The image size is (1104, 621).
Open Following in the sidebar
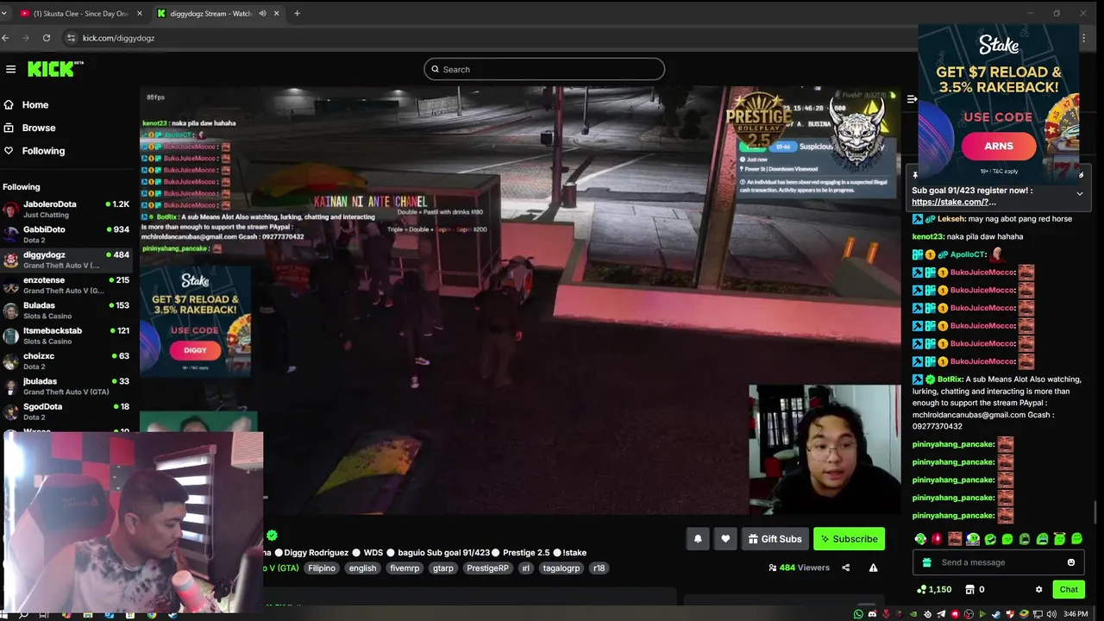(x=43, y=151)
